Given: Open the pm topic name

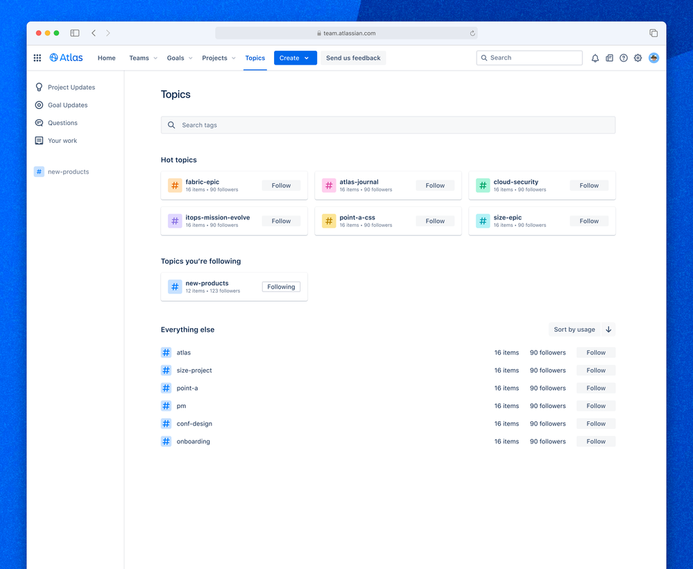Looking at the screenshot, I should pos(181,406).
